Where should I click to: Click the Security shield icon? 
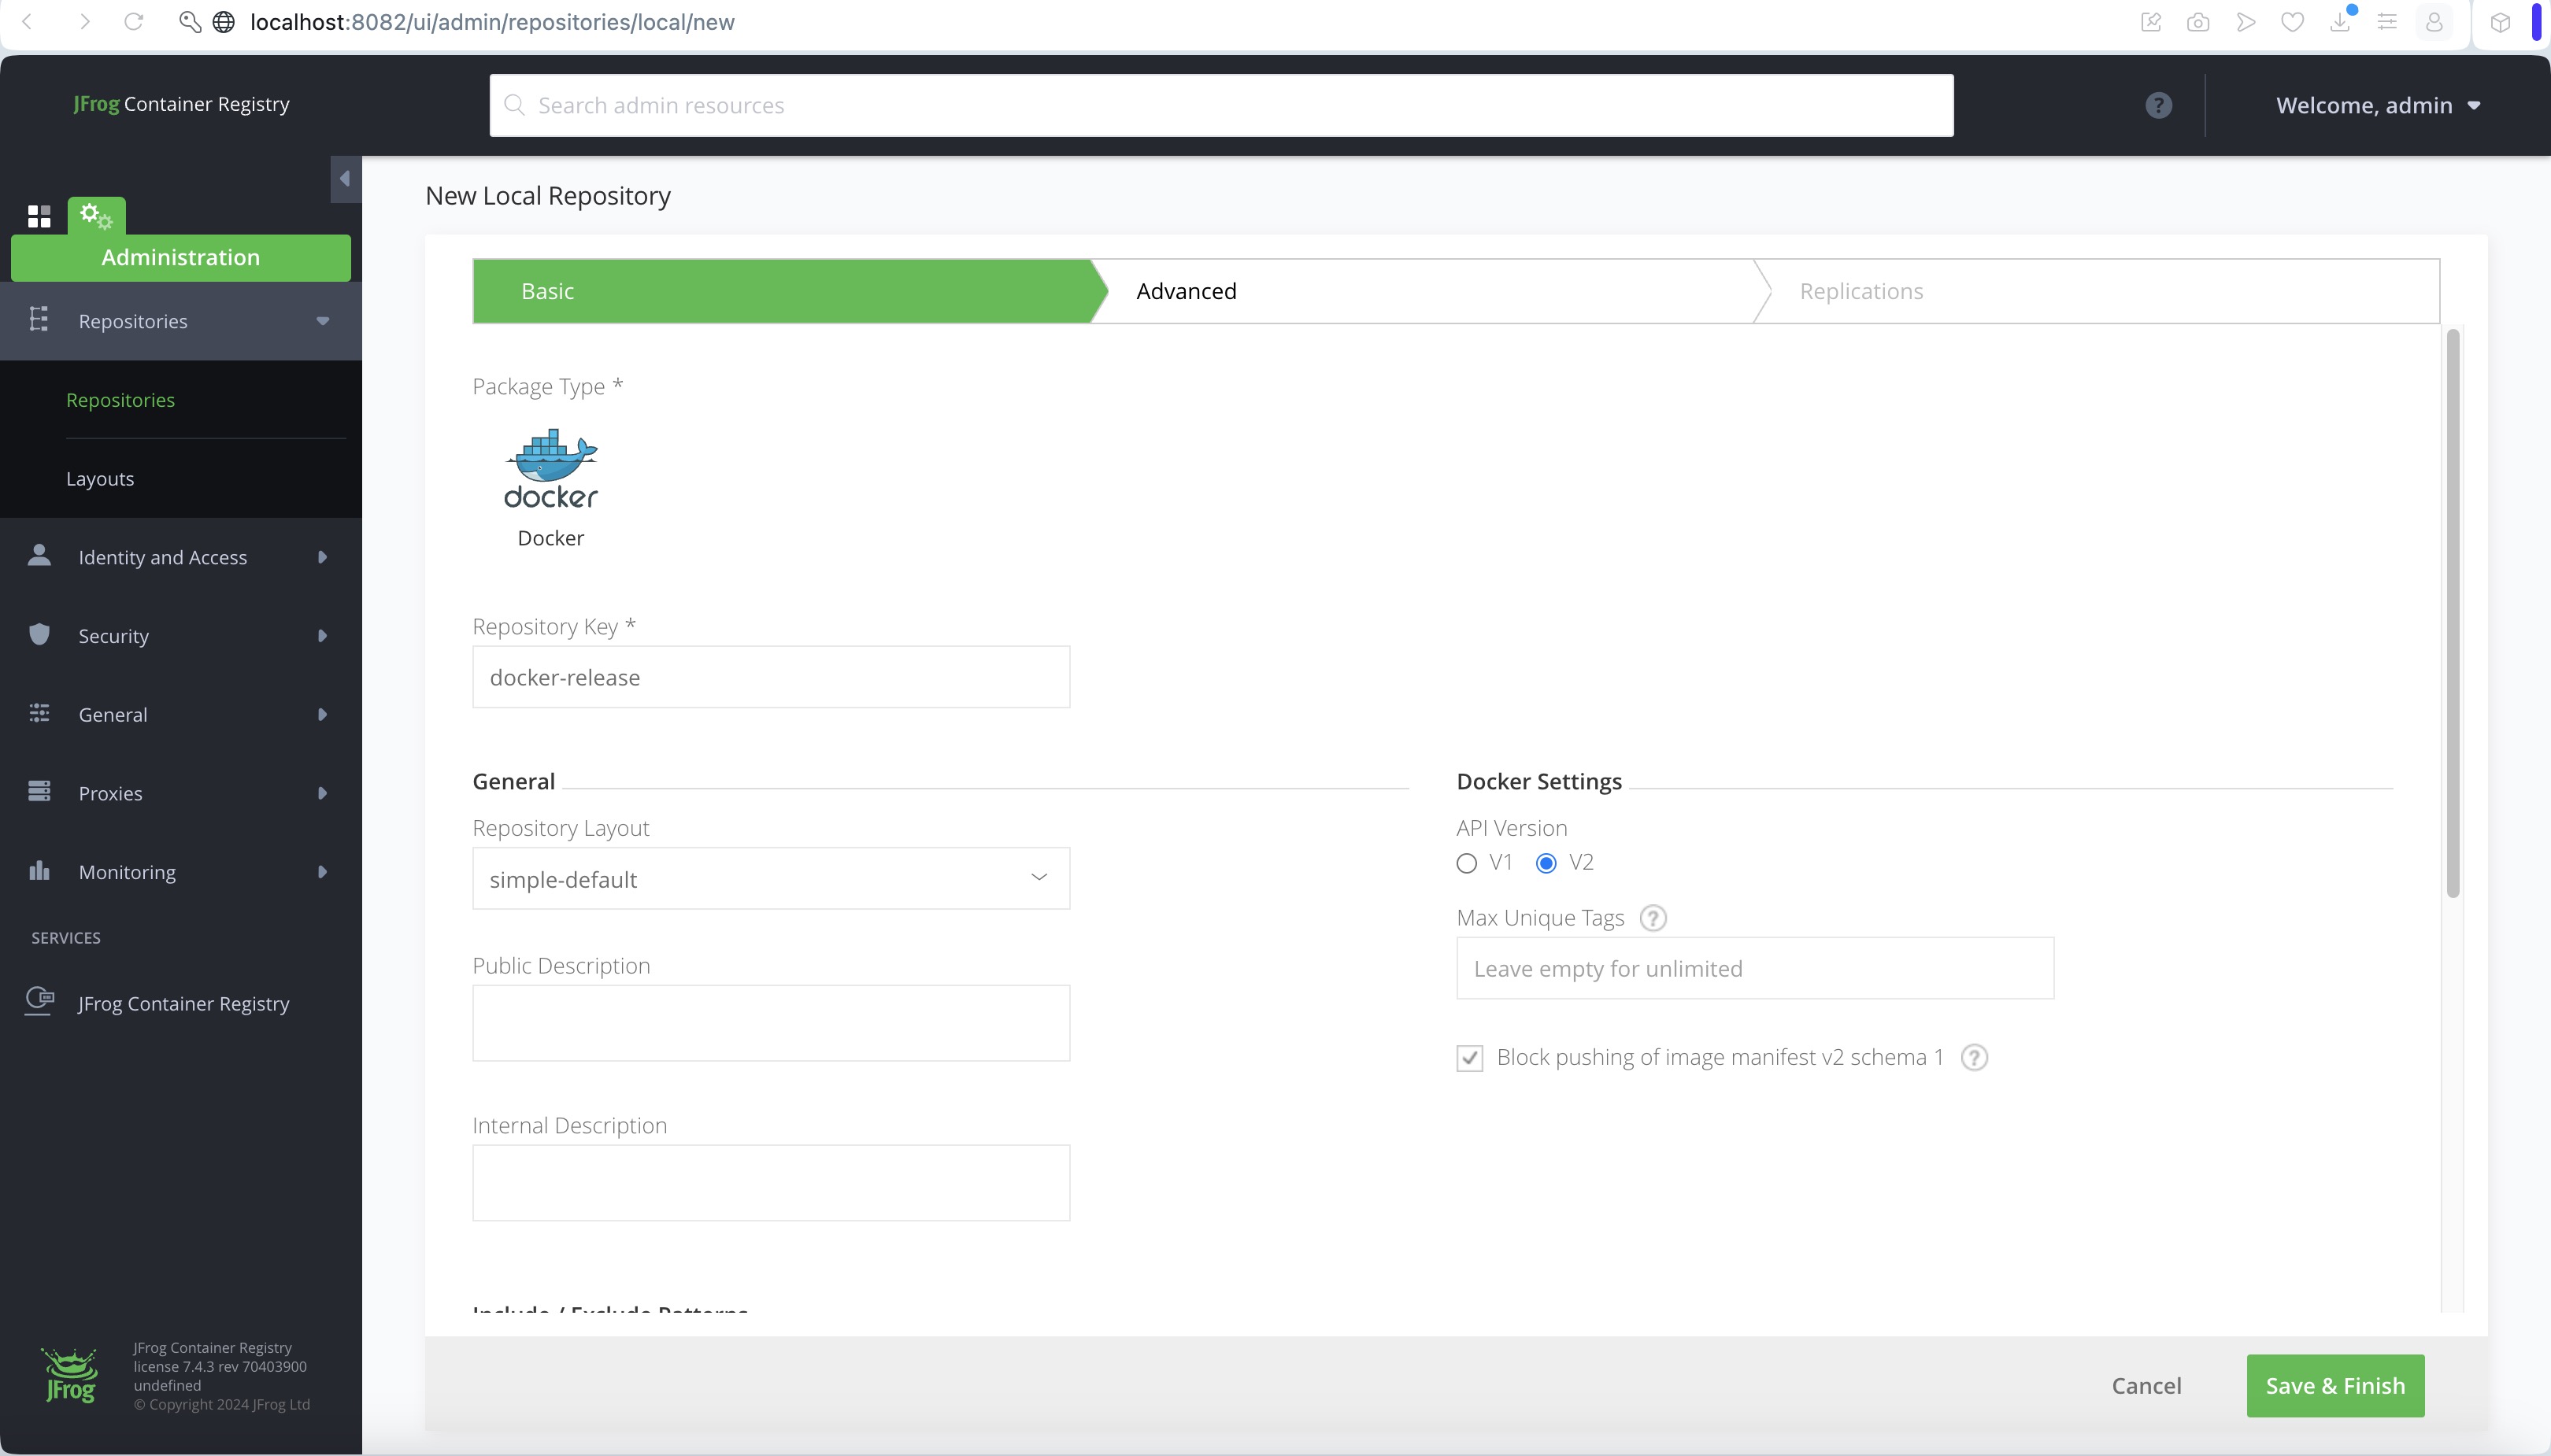click(x=39, y=634)
